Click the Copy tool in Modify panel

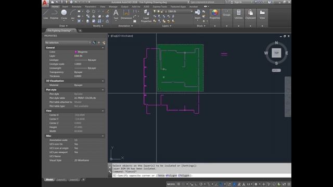point(88,16)
